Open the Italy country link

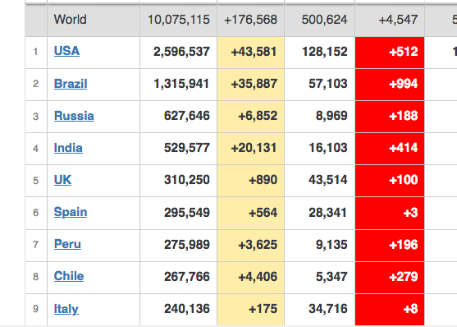66,309
